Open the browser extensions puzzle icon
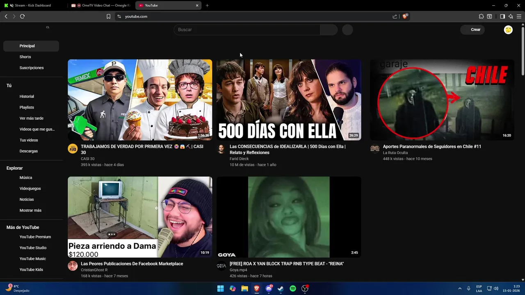Image resolution: width=525 pixels, height=295 pixels. (x=481, y=16)
